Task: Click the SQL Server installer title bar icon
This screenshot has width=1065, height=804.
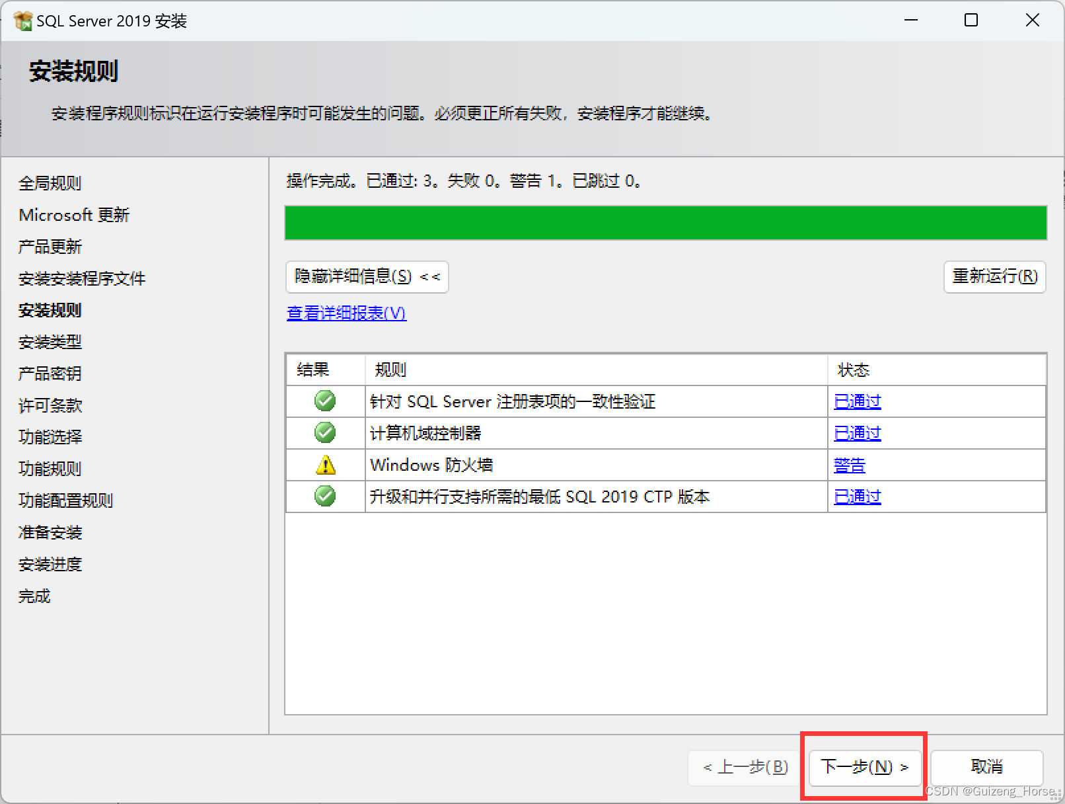Action: [23, 20]
